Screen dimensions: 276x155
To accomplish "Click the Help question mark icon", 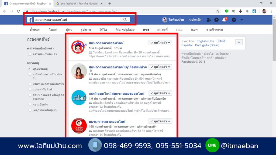I will (x=233, y=20).
